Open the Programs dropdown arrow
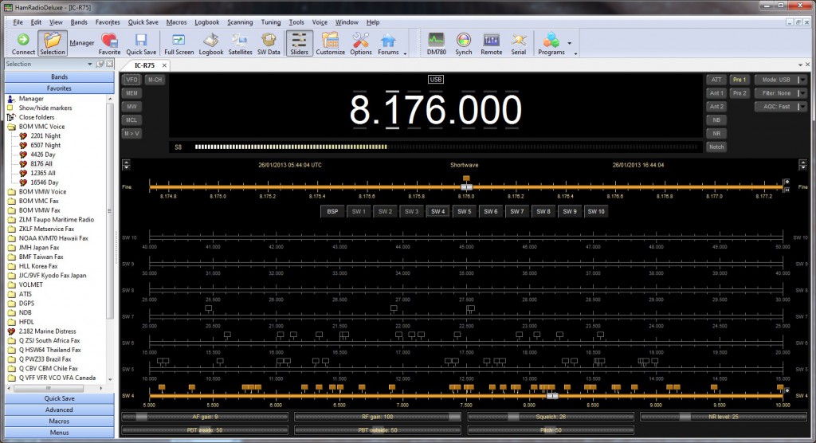816x443 pixels. point(569,43)
